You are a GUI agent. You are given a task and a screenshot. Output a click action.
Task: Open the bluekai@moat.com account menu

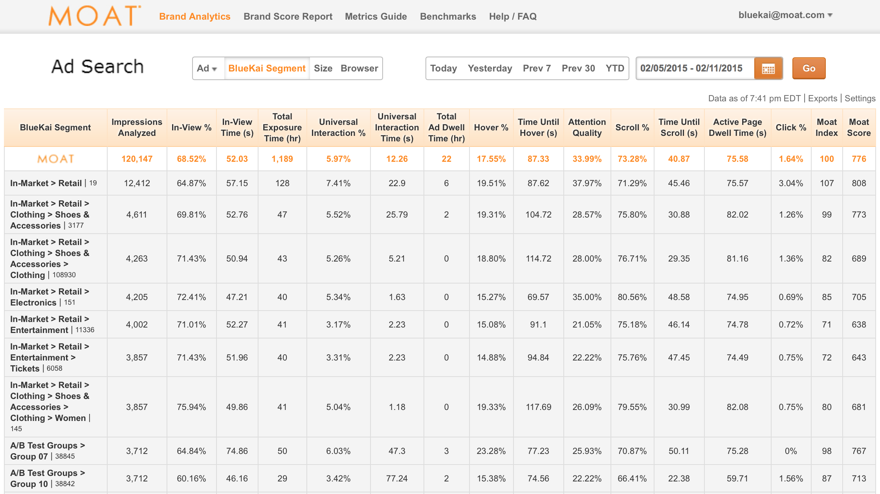[785, 15]
